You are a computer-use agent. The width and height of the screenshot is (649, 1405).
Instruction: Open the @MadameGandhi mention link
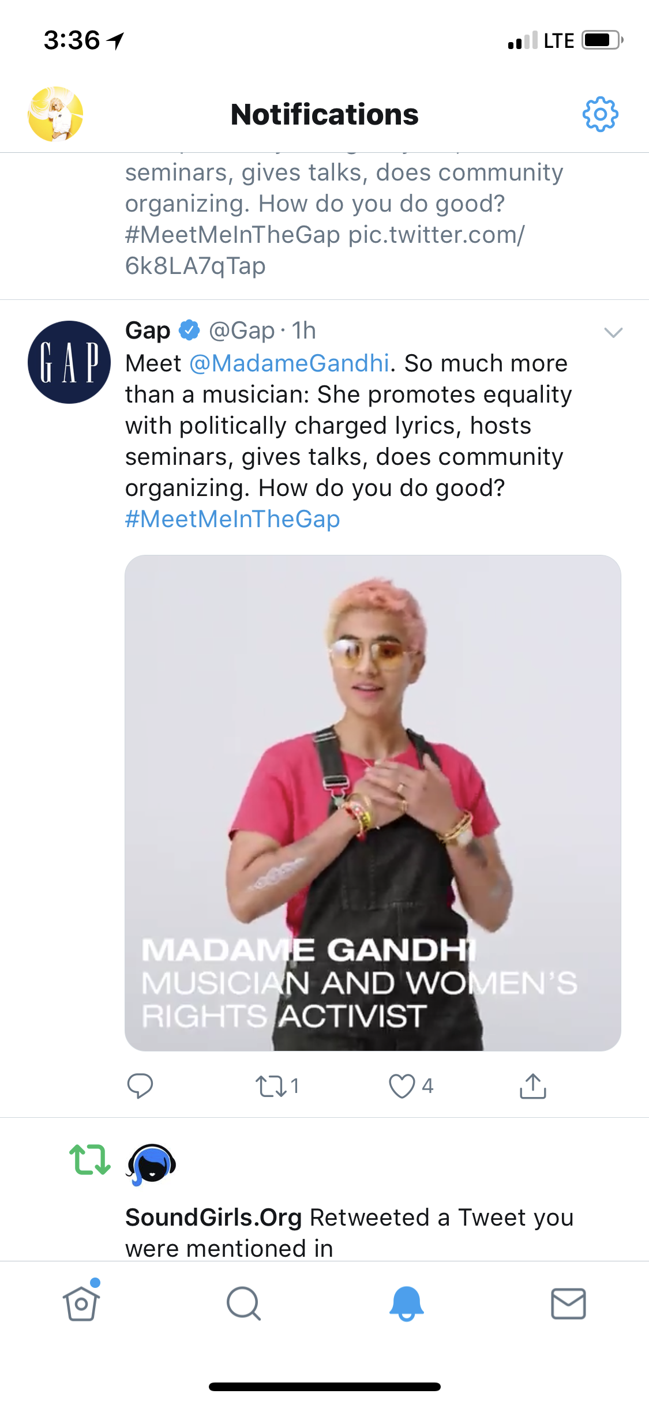289,363
